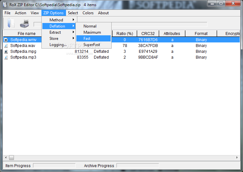Maximize the RoX ZIP Editor window

(221, 4)
